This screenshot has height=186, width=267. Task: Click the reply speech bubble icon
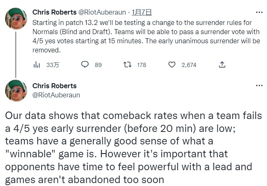click(85, 64)
